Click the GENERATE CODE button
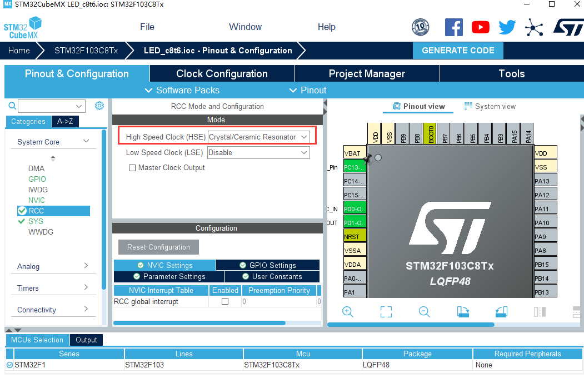This screenshot has height=378, width=584. coord(458,51)
